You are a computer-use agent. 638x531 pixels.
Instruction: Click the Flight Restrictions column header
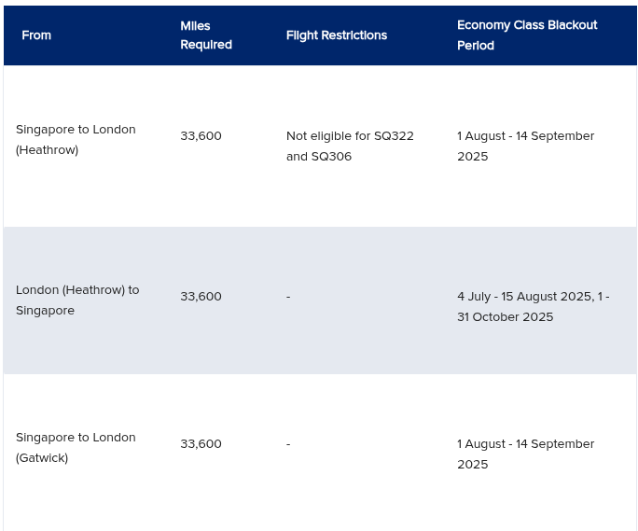click(x=337, y=35)
